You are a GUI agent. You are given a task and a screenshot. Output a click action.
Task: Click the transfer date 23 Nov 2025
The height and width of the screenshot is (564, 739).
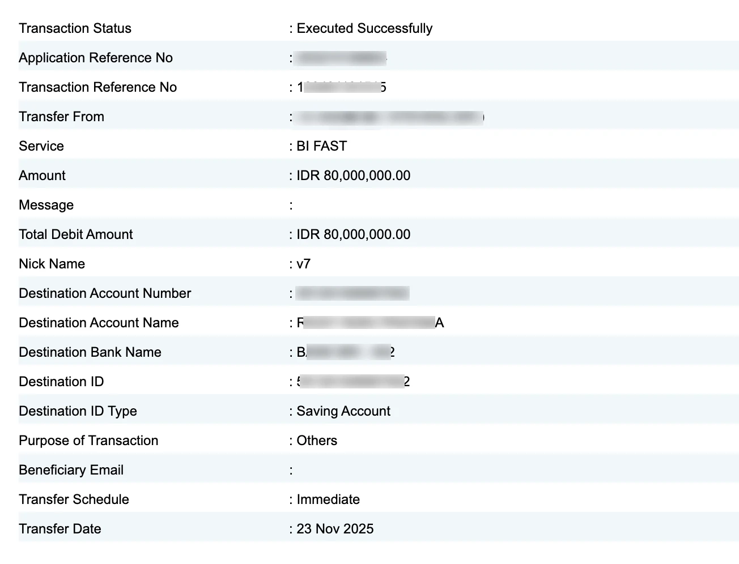point(335,529)
